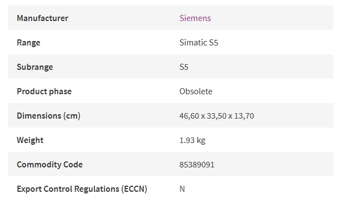Image resolution: width=340 pixels, height=204 pixels.
Task: Click the Subrange label
Action: (35, 67)
